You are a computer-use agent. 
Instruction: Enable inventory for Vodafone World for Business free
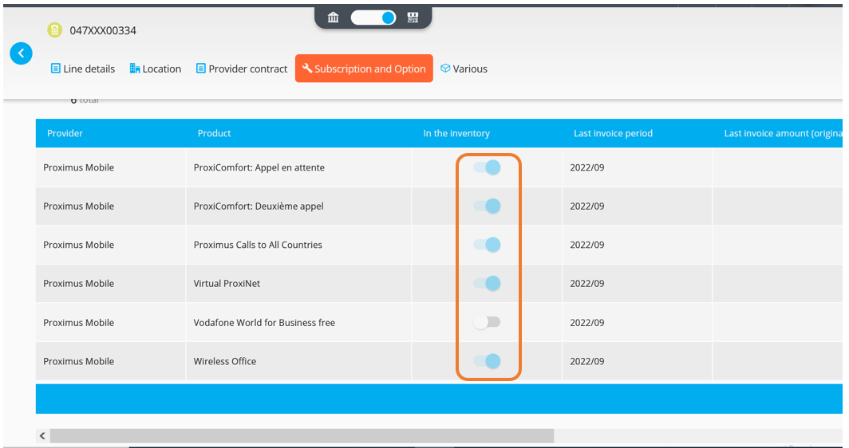click(x=487, y=322)
